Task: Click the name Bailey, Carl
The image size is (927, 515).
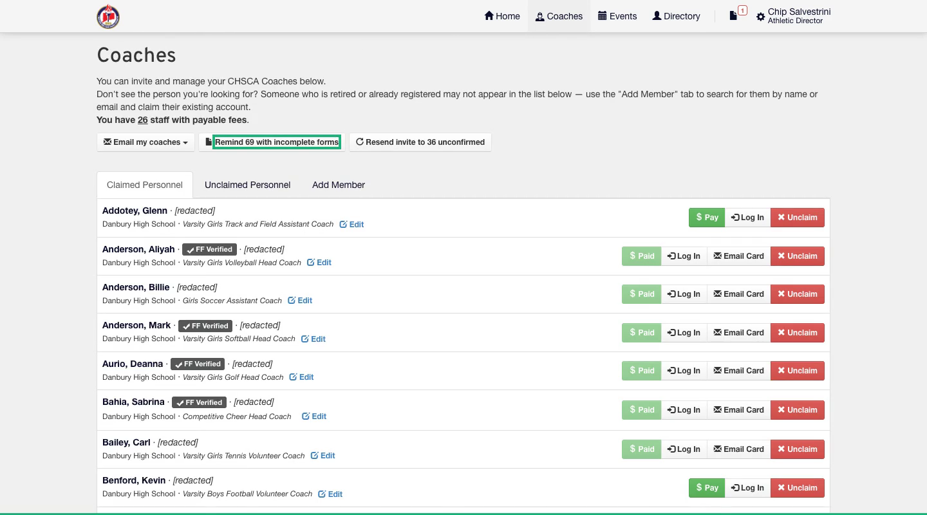Action: coord(126,442)
